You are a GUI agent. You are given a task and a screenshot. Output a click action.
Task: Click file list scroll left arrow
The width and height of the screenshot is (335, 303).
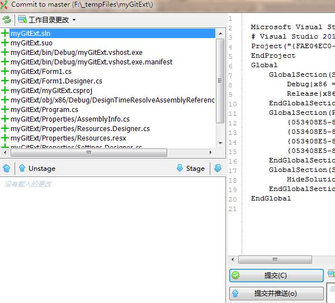(x=4, y=152)
